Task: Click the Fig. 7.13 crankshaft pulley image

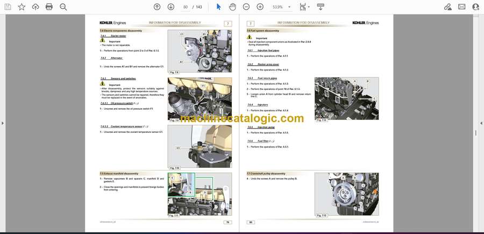Action: tap(347, 194)
